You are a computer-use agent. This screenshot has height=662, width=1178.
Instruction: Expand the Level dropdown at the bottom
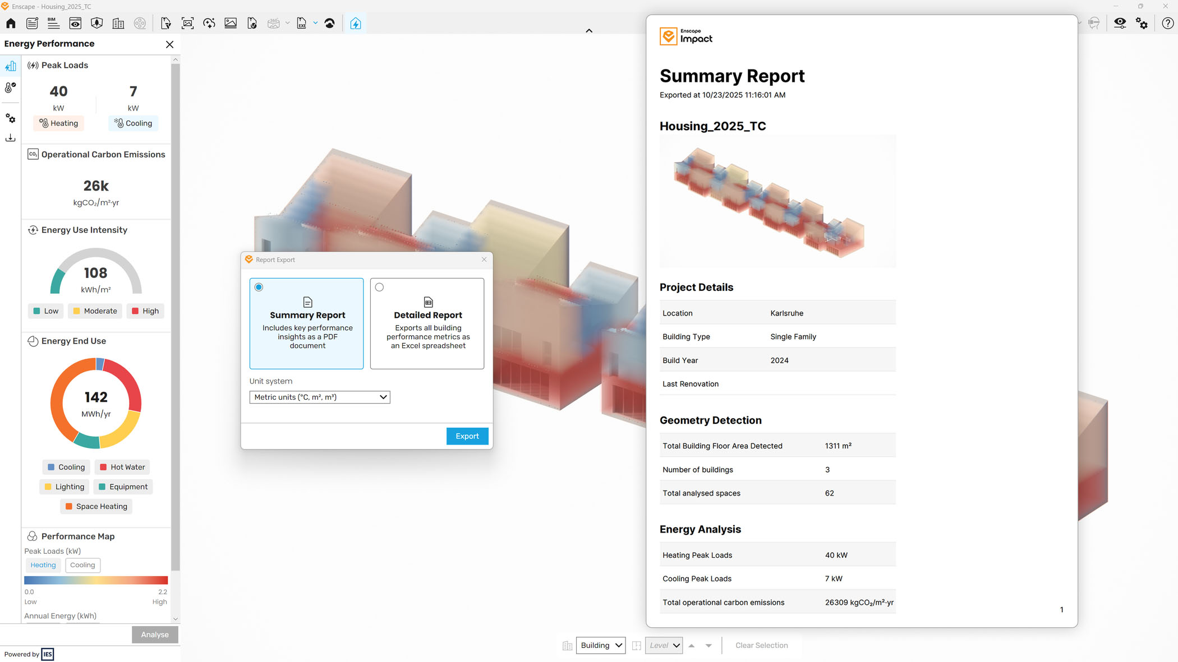pos(664,645)
